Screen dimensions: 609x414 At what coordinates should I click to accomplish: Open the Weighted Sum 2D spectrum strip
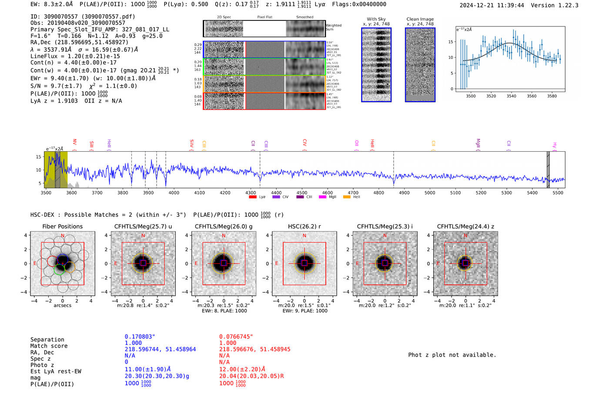click(264, 29)
